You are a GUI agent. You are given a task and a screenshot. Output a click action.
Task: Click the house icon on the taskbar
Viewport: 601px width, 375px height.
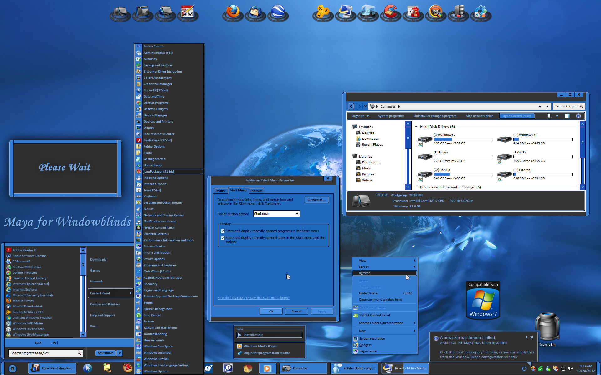tap(248, 368)
